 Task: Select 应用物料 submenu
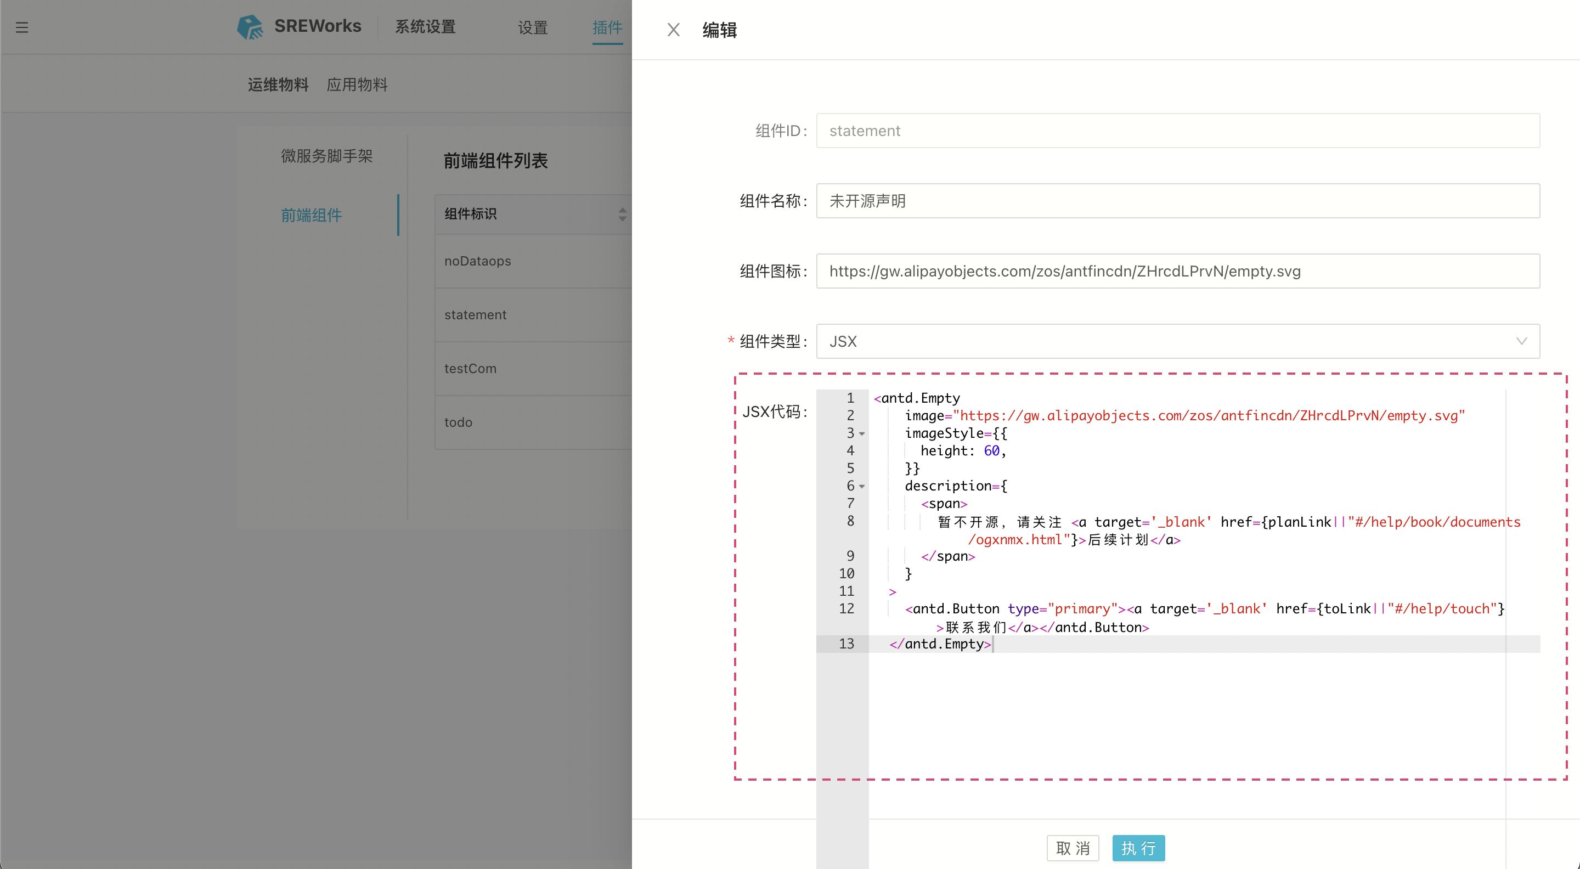pos(357,84)
